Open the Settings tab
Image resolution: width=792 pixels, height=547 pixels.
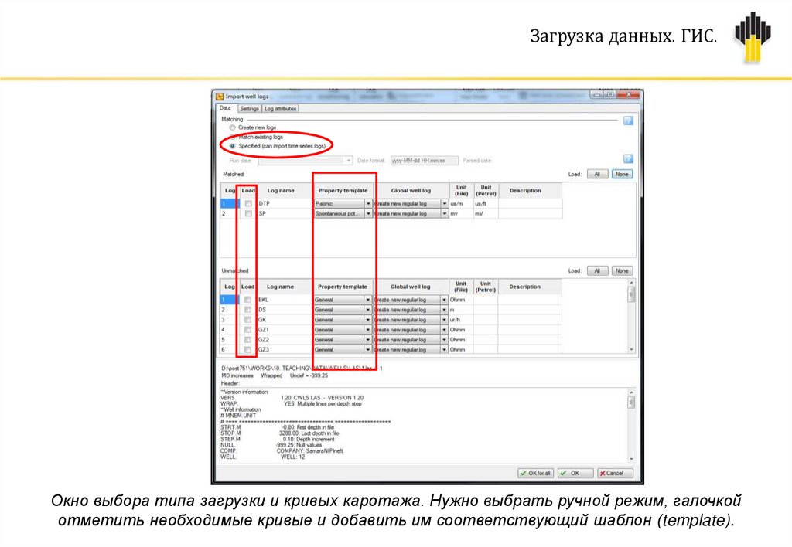pos(249,108)
